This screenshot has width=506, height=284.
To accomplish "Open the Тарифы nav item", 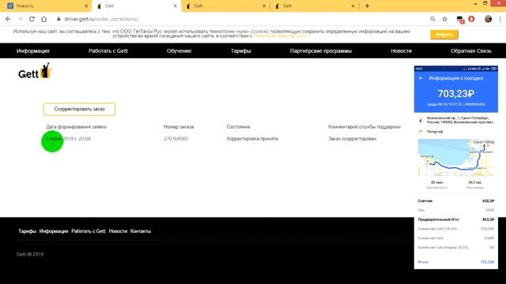I will tap(240, 50).
